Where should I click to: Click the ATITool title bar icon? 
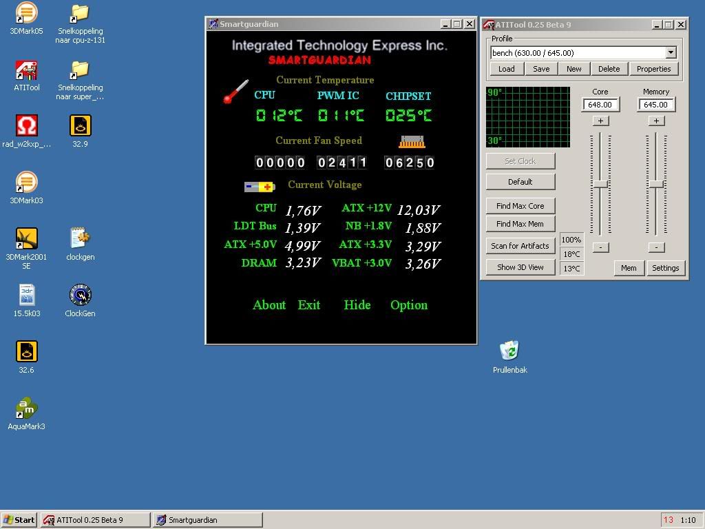pyautogui.click(x=488, y=25)
